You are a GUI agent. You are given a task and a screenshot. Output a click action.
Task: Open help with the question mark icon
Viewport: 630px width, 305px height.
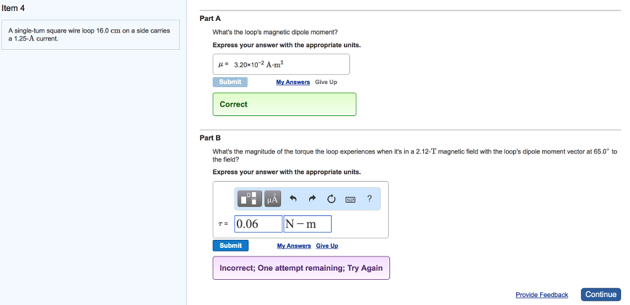coord(369,198)
